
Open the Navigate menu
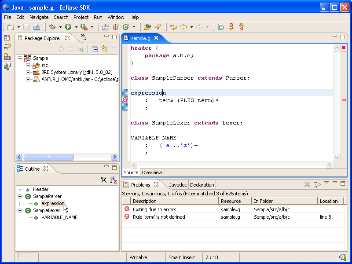click(x=39, y=17)
